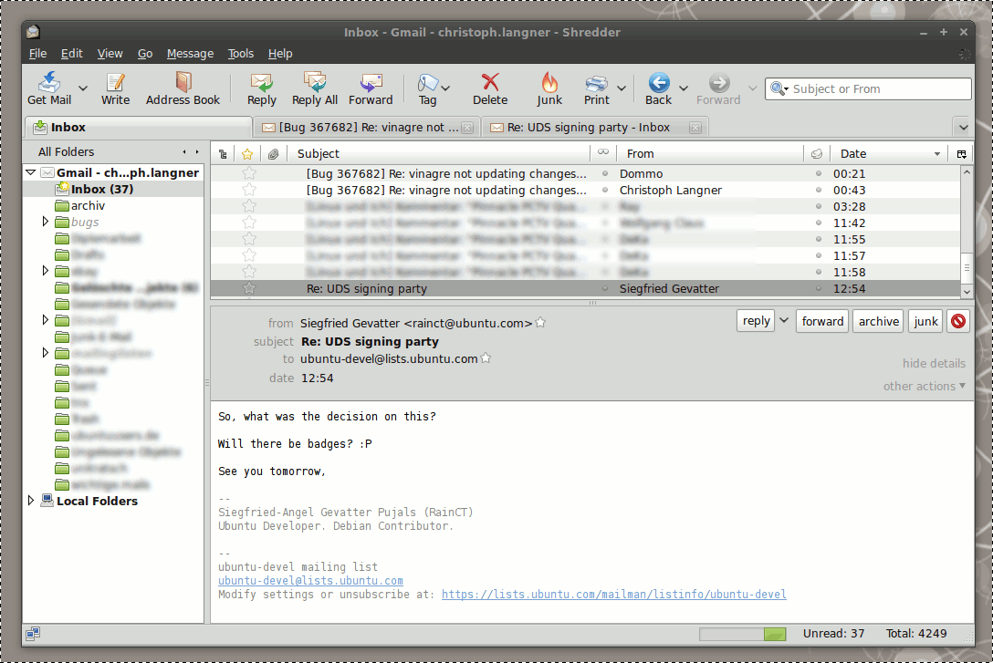The width and height of the screenshot is (993, 663).
Task: Open the column picker icon
Action: 961,154
